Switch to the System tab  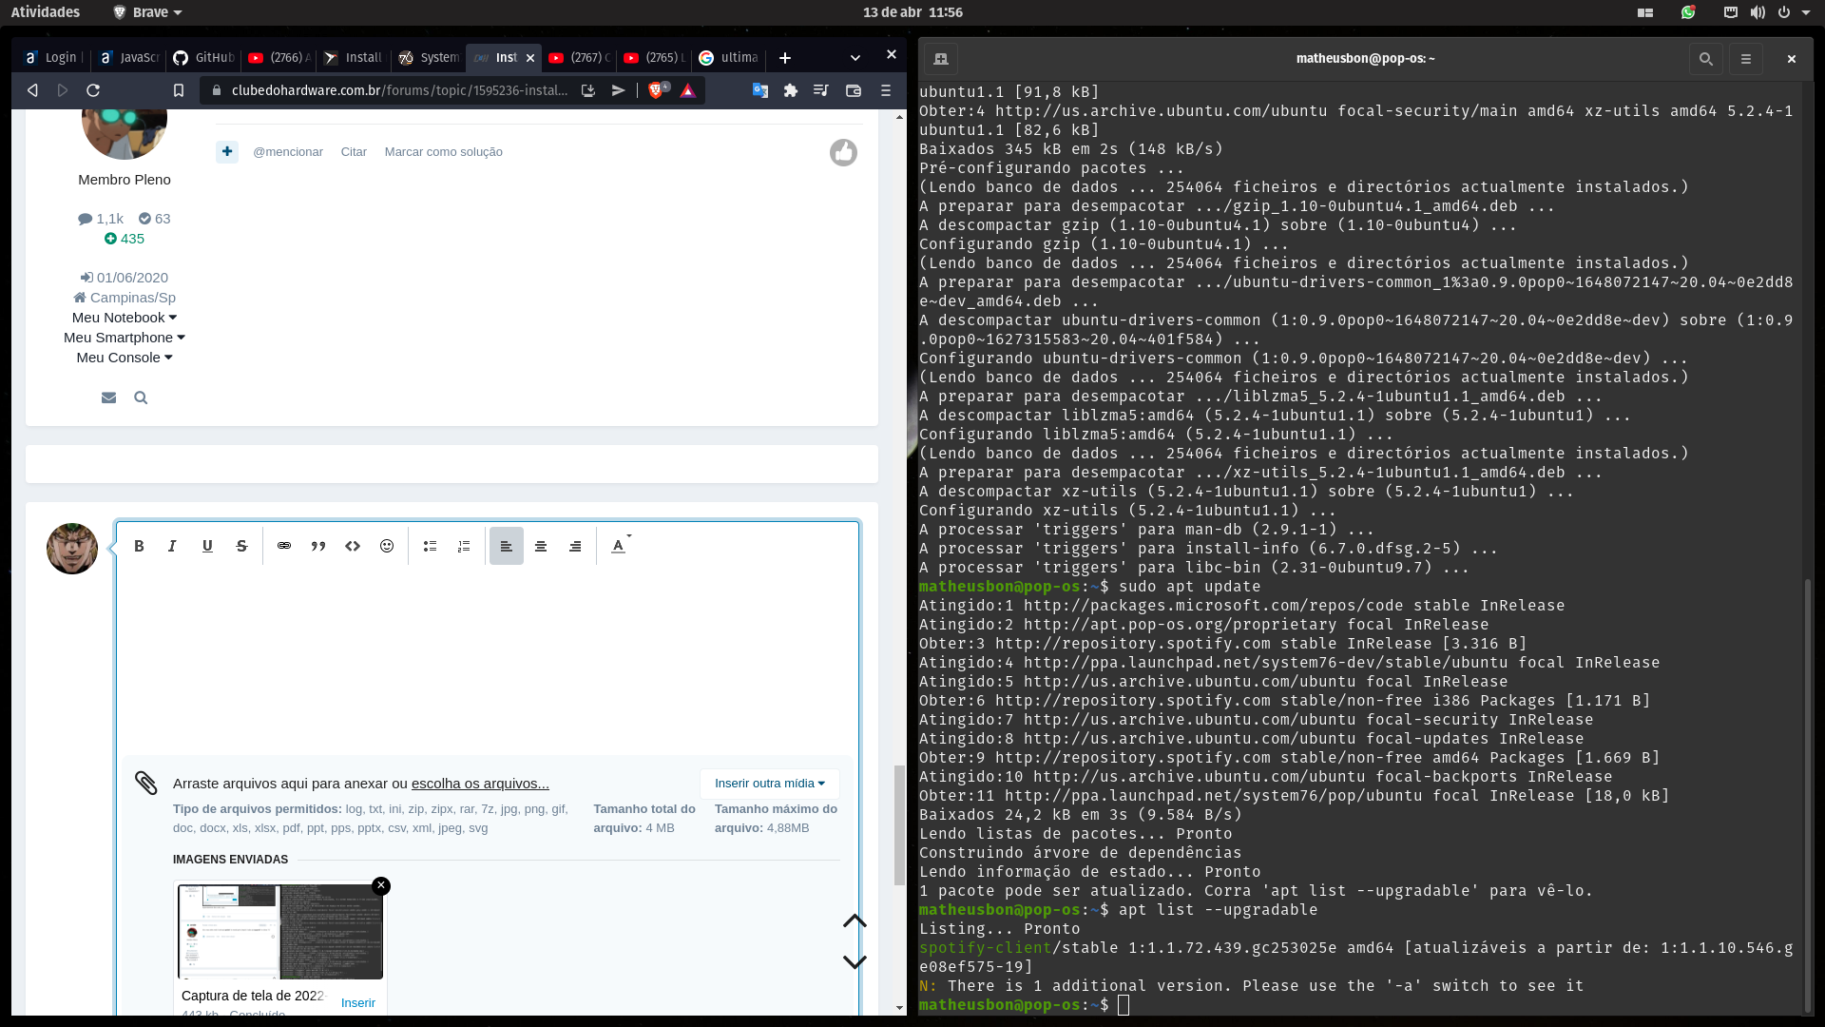pos(429,58)
